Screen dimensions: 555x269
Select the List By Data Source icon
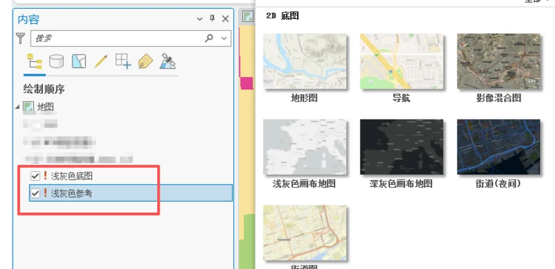point(56,61)
